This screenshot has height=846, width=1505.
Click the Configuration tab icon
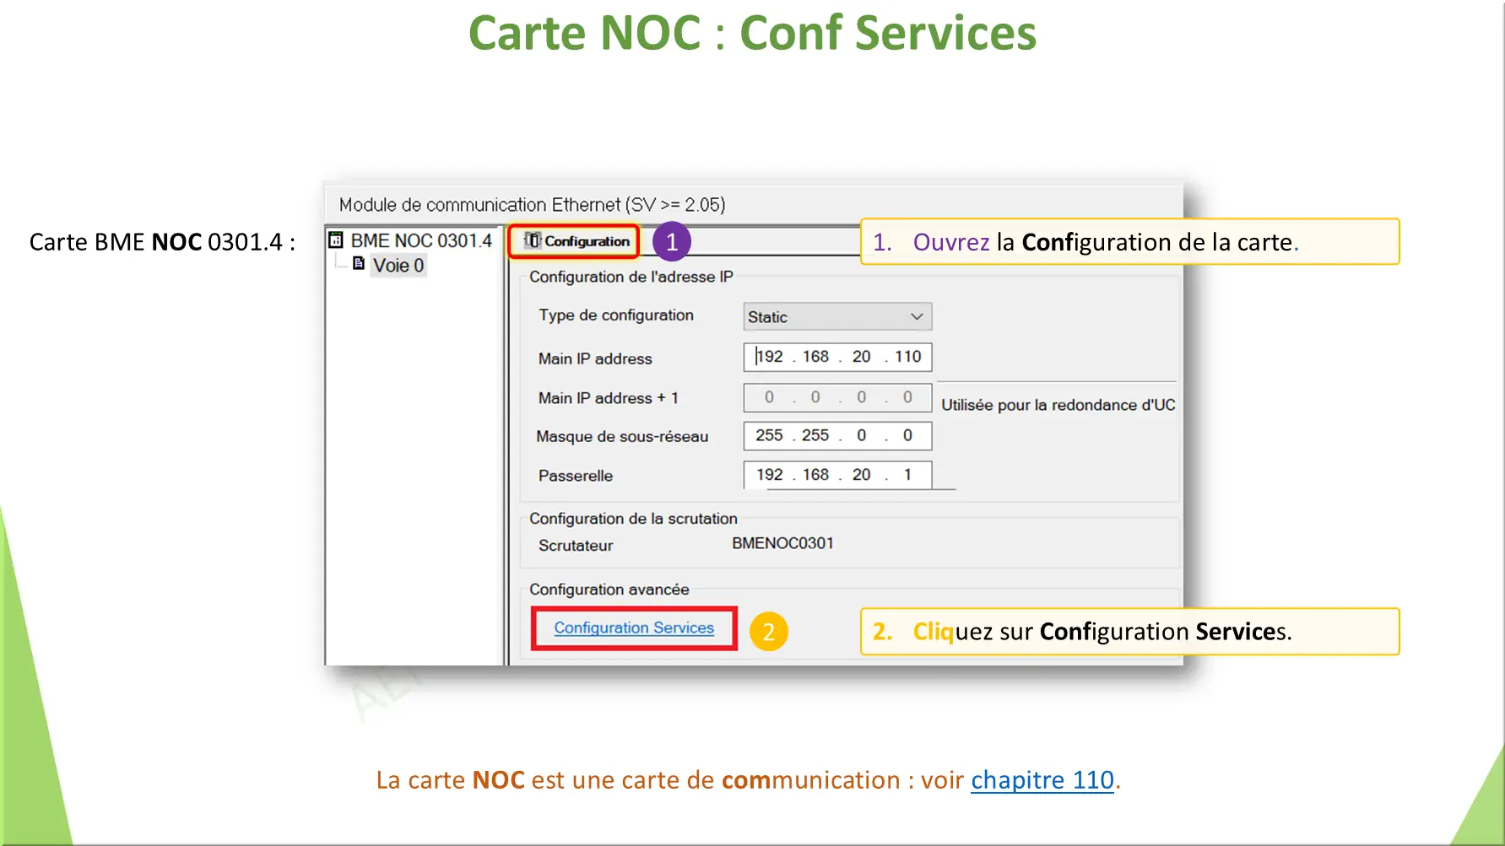(532, 241)
